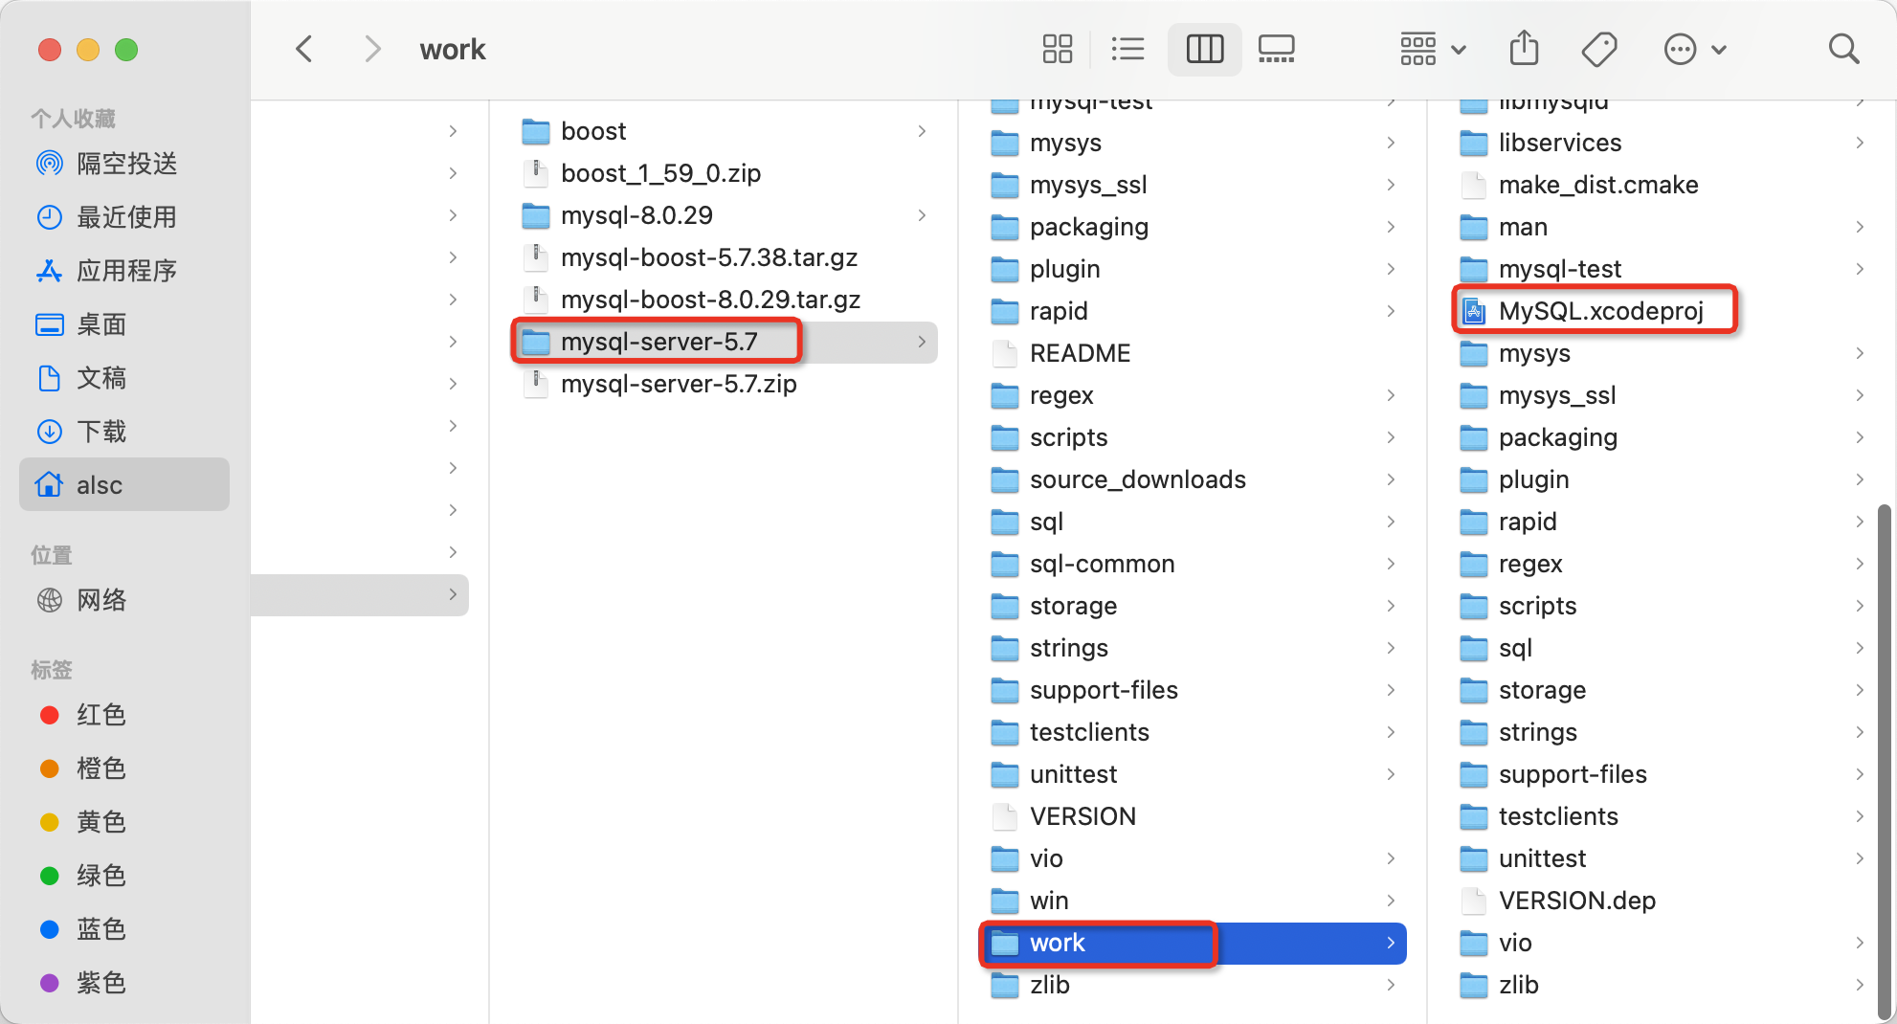The width and height of the screenshot is (1897, 1024).
Task: Select the 红色 red tag
Action: pyautogui.click(x=124, y=715)
